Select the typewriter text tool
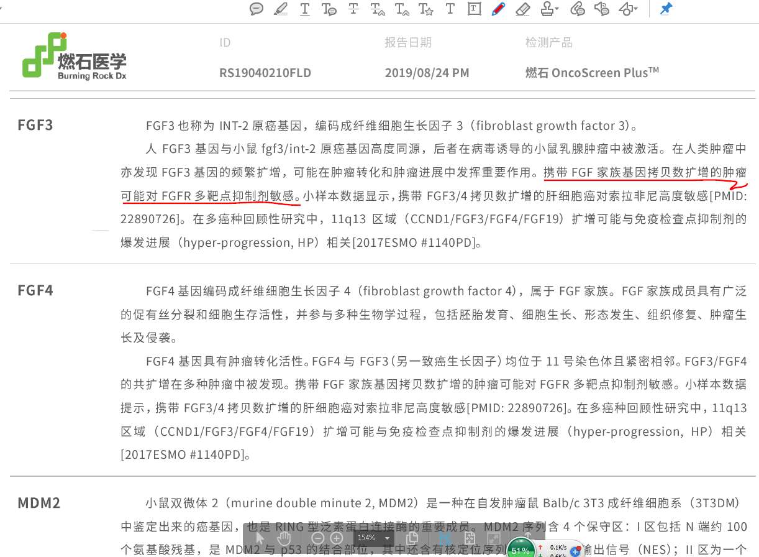Image resolution: width=759 pixels, height=557 pixels. pos(450,9)
